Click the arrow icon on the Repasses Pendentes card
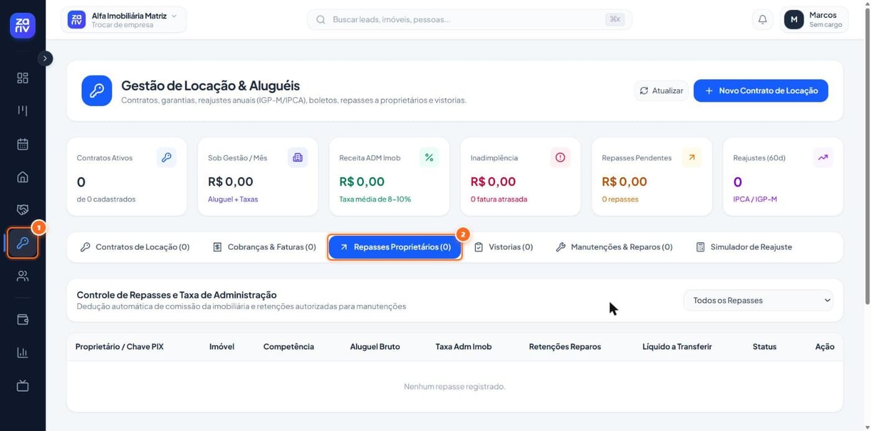 (x=691, y=158)
